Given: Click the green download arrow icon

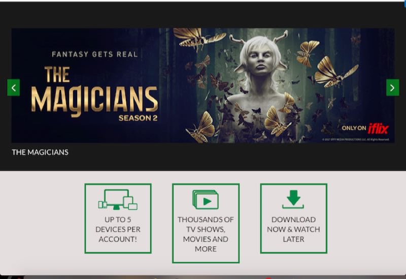Looking at the screenshot, I should 293,199.
